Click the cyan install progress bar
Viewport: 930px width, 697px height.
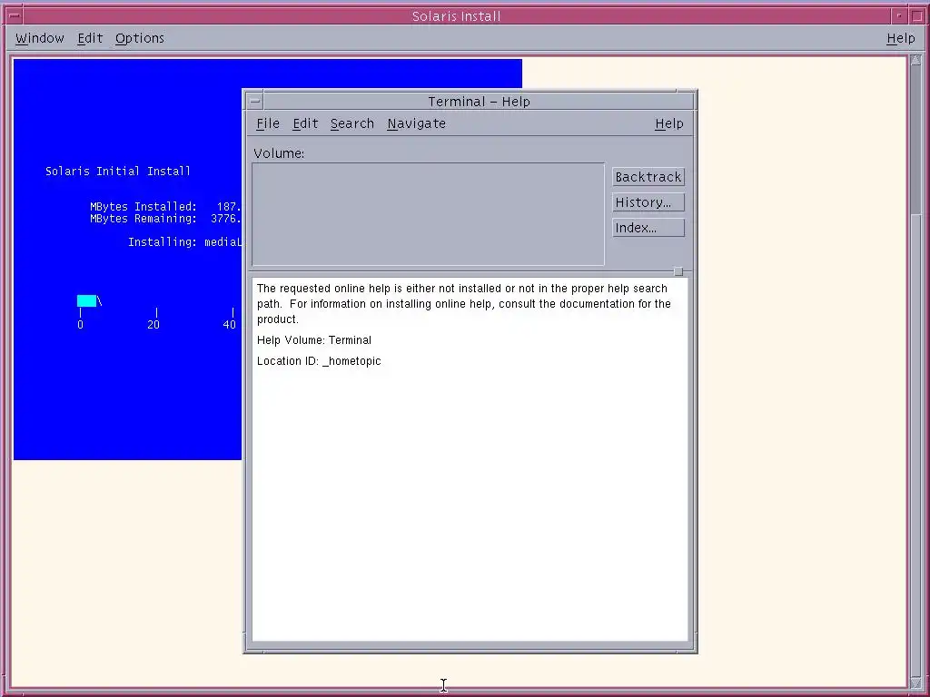pos(86,301)
